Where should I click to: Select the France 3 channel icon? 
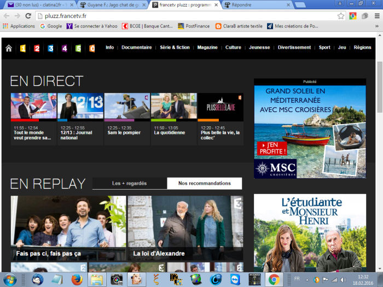click(x=50, y=48)
